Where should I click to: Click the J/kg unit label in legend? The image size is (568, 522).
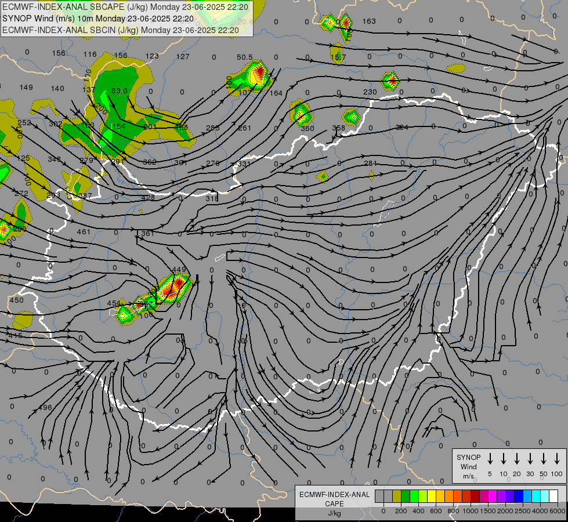334,513
